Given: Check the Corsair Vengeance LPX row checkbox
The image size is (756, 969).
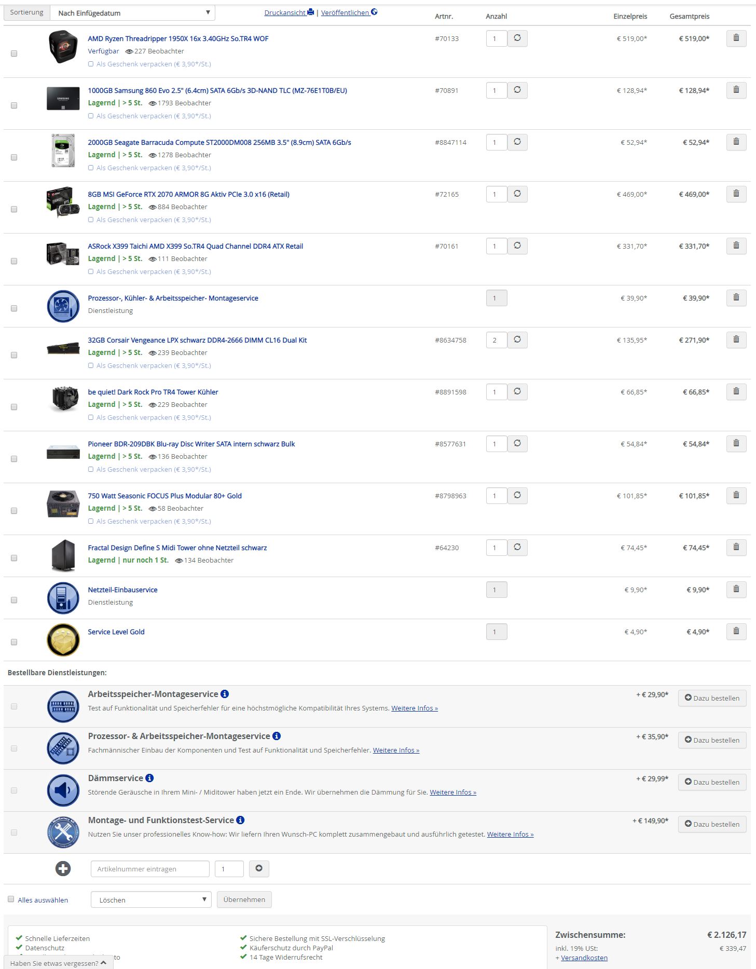Looking at the screenshot, I should click(x=14, y=355).
